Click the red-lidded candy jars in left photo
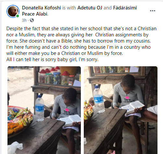The image size is (163, 154). tap(56, 76)
